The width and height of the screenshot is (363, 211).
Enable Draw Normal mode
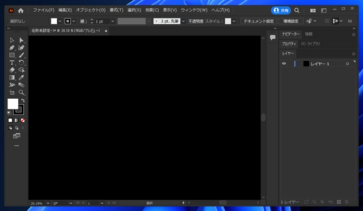pyautogui.click(x=10, y=128)
